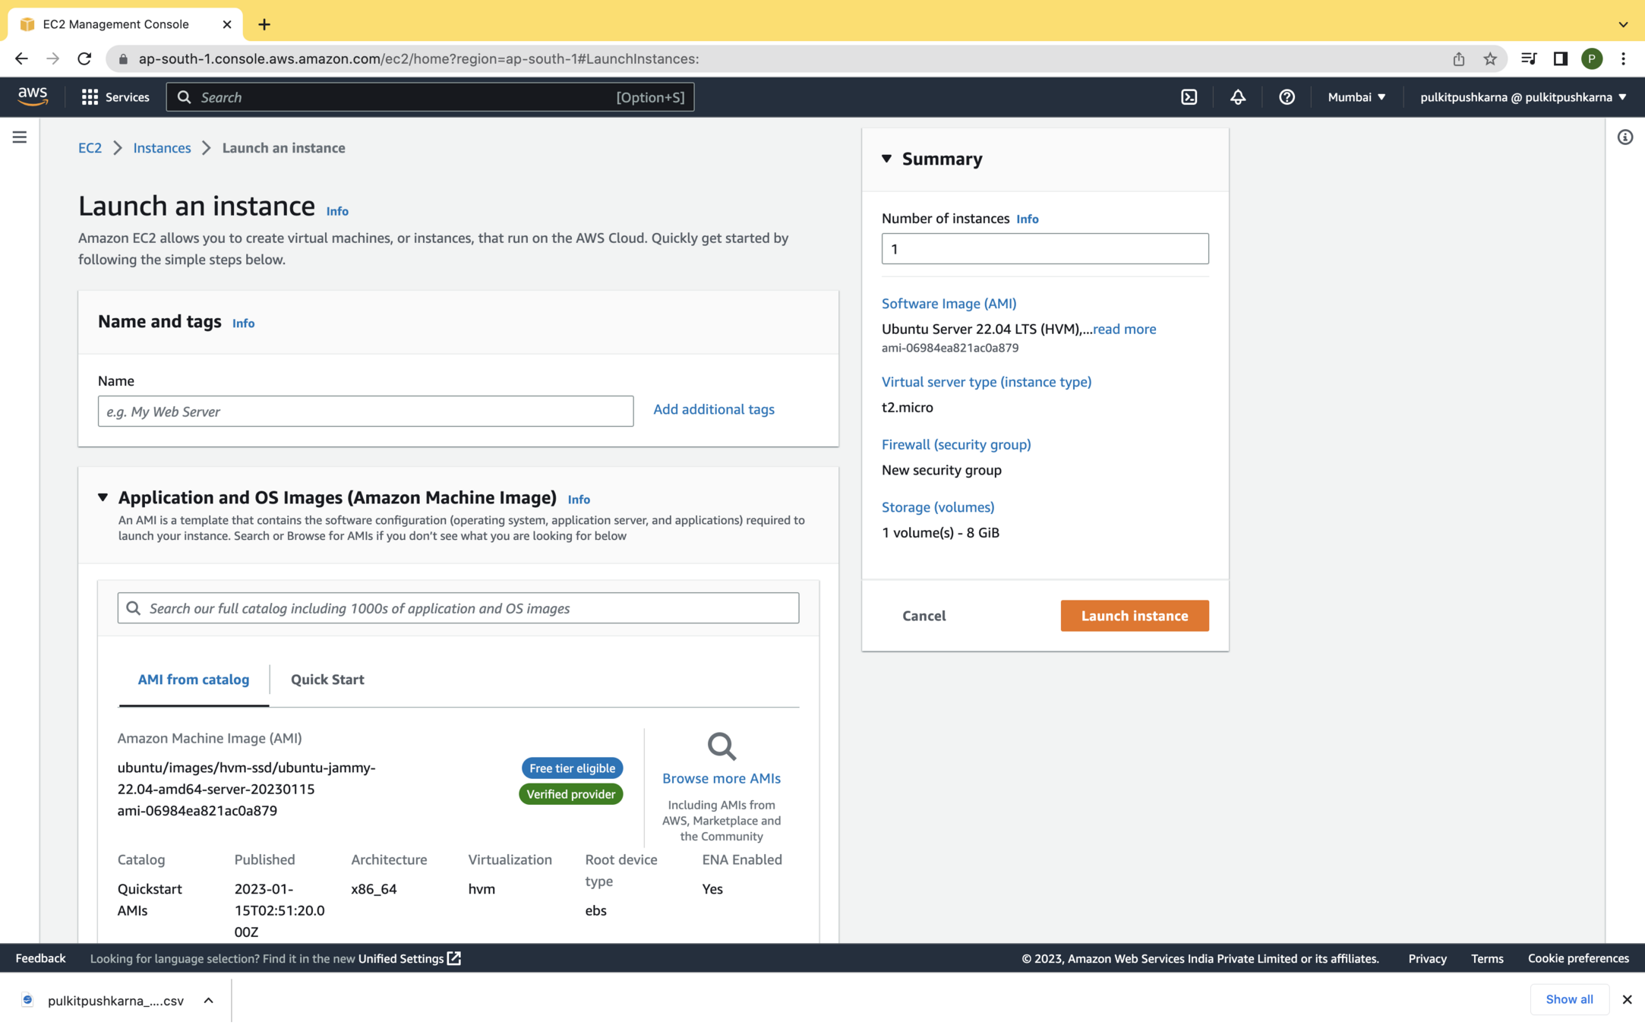The width and height of the screenshot is (1645, 1025).
Task: Collapse the Summary panel
Action: click(x=886, y=159)
